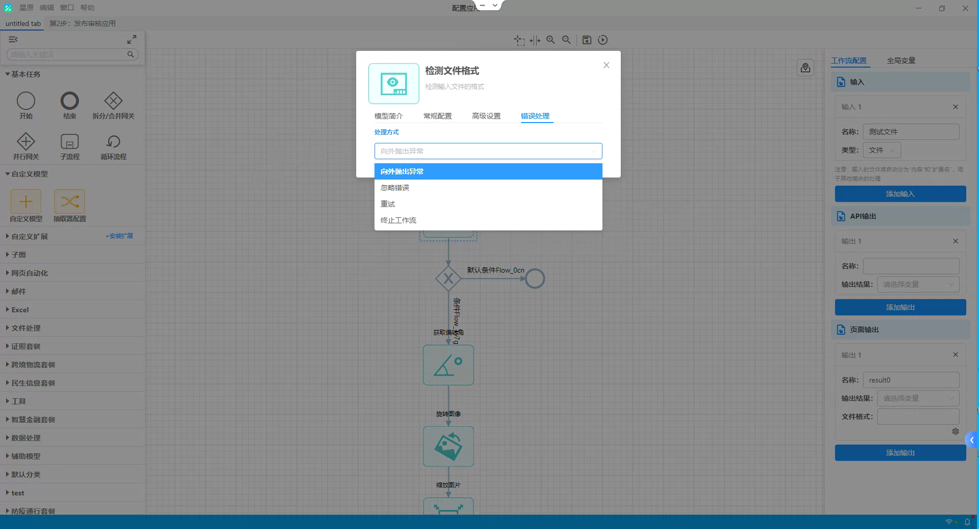
Task: Open 页面输出 输出结果 variable dropdown
Action: click(x=918, y=398)
